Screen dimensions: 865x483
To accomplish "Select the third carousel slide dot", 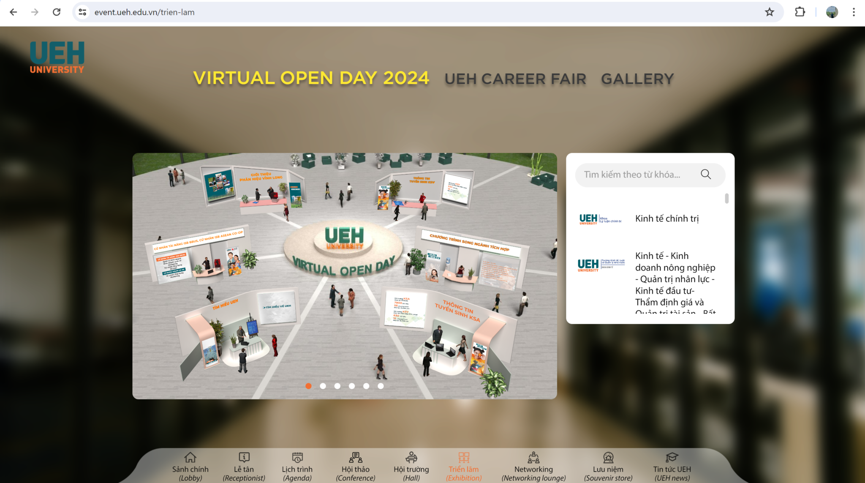I will pyautogui.click(x=337, y=386).
